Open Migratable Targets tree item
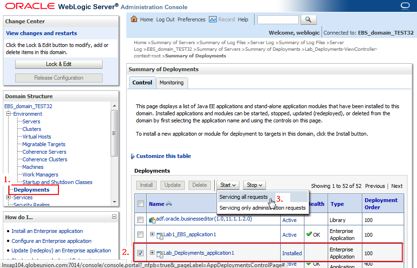The width and height of the screenshot is (417, 268). tap(44, 144)
